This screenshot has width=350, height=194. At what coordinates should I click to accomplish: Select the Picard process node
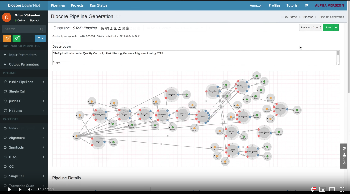pos(233,150)
